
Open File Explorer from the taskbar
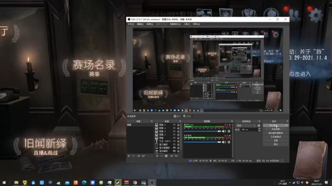(x=16, y=182)
